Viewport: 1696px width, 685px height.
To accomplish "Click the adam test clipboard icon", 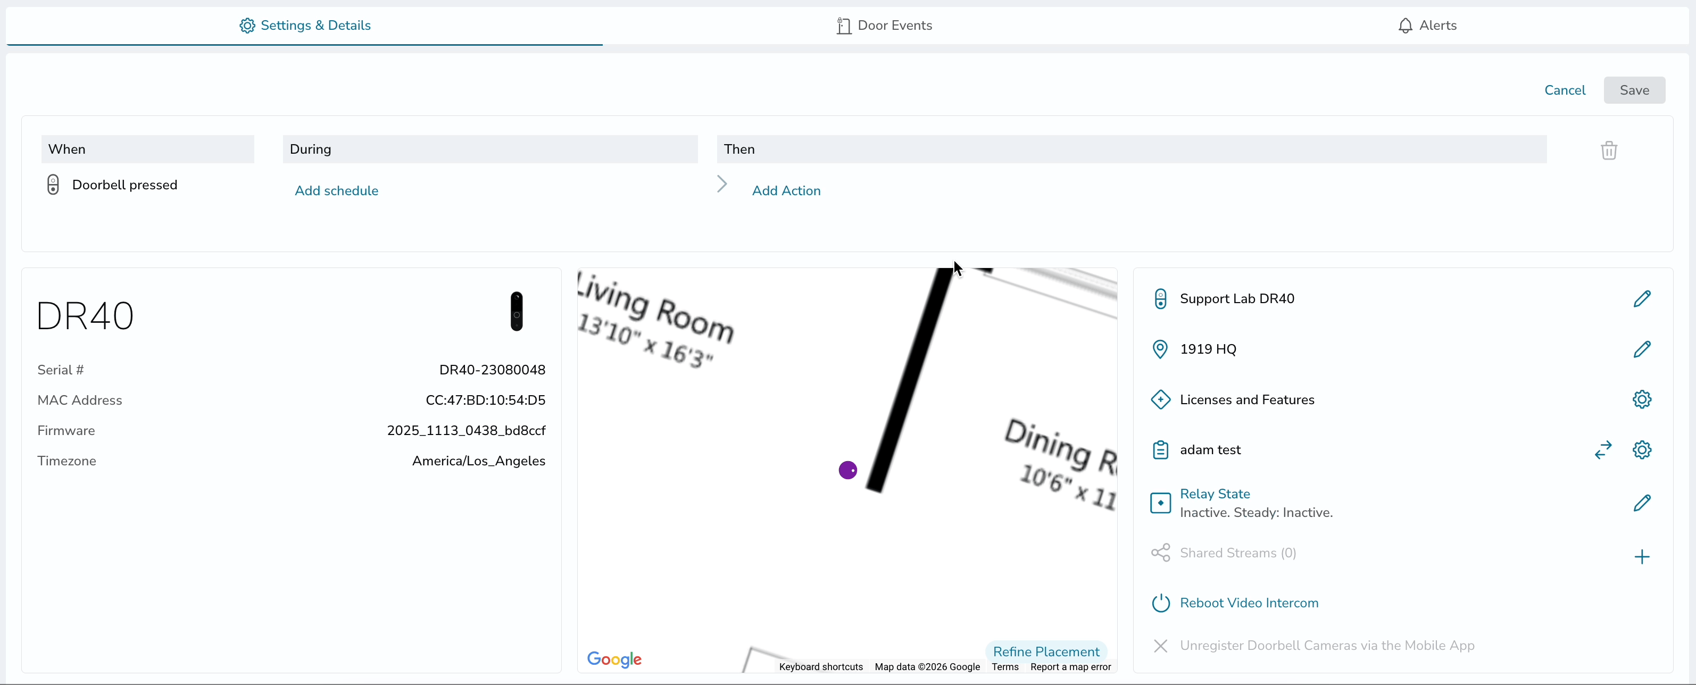I will coord(1160,450).
